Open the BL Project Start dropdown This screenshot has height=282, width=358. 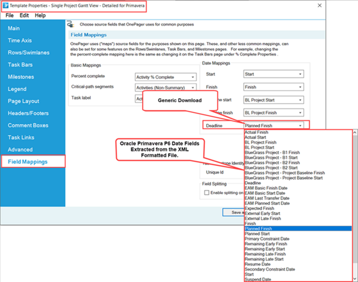(x=273, y=100)
